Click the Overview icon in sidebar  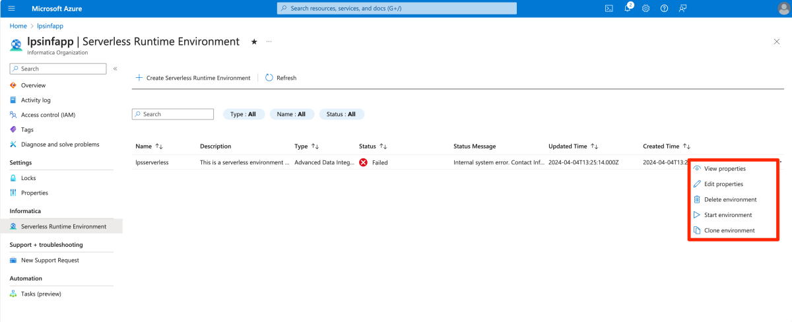click(x=14, y=85)
